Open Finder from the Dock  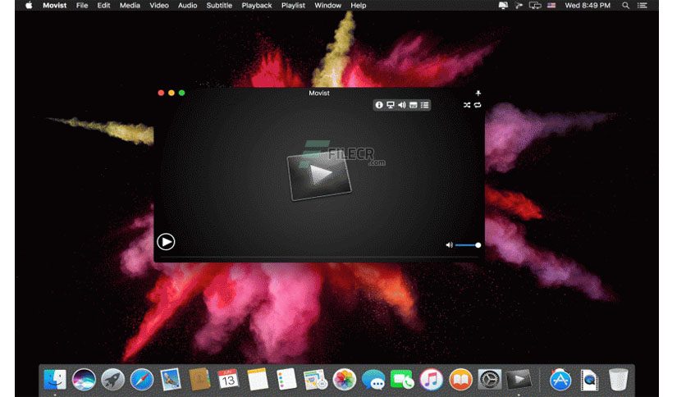point(55,379)
